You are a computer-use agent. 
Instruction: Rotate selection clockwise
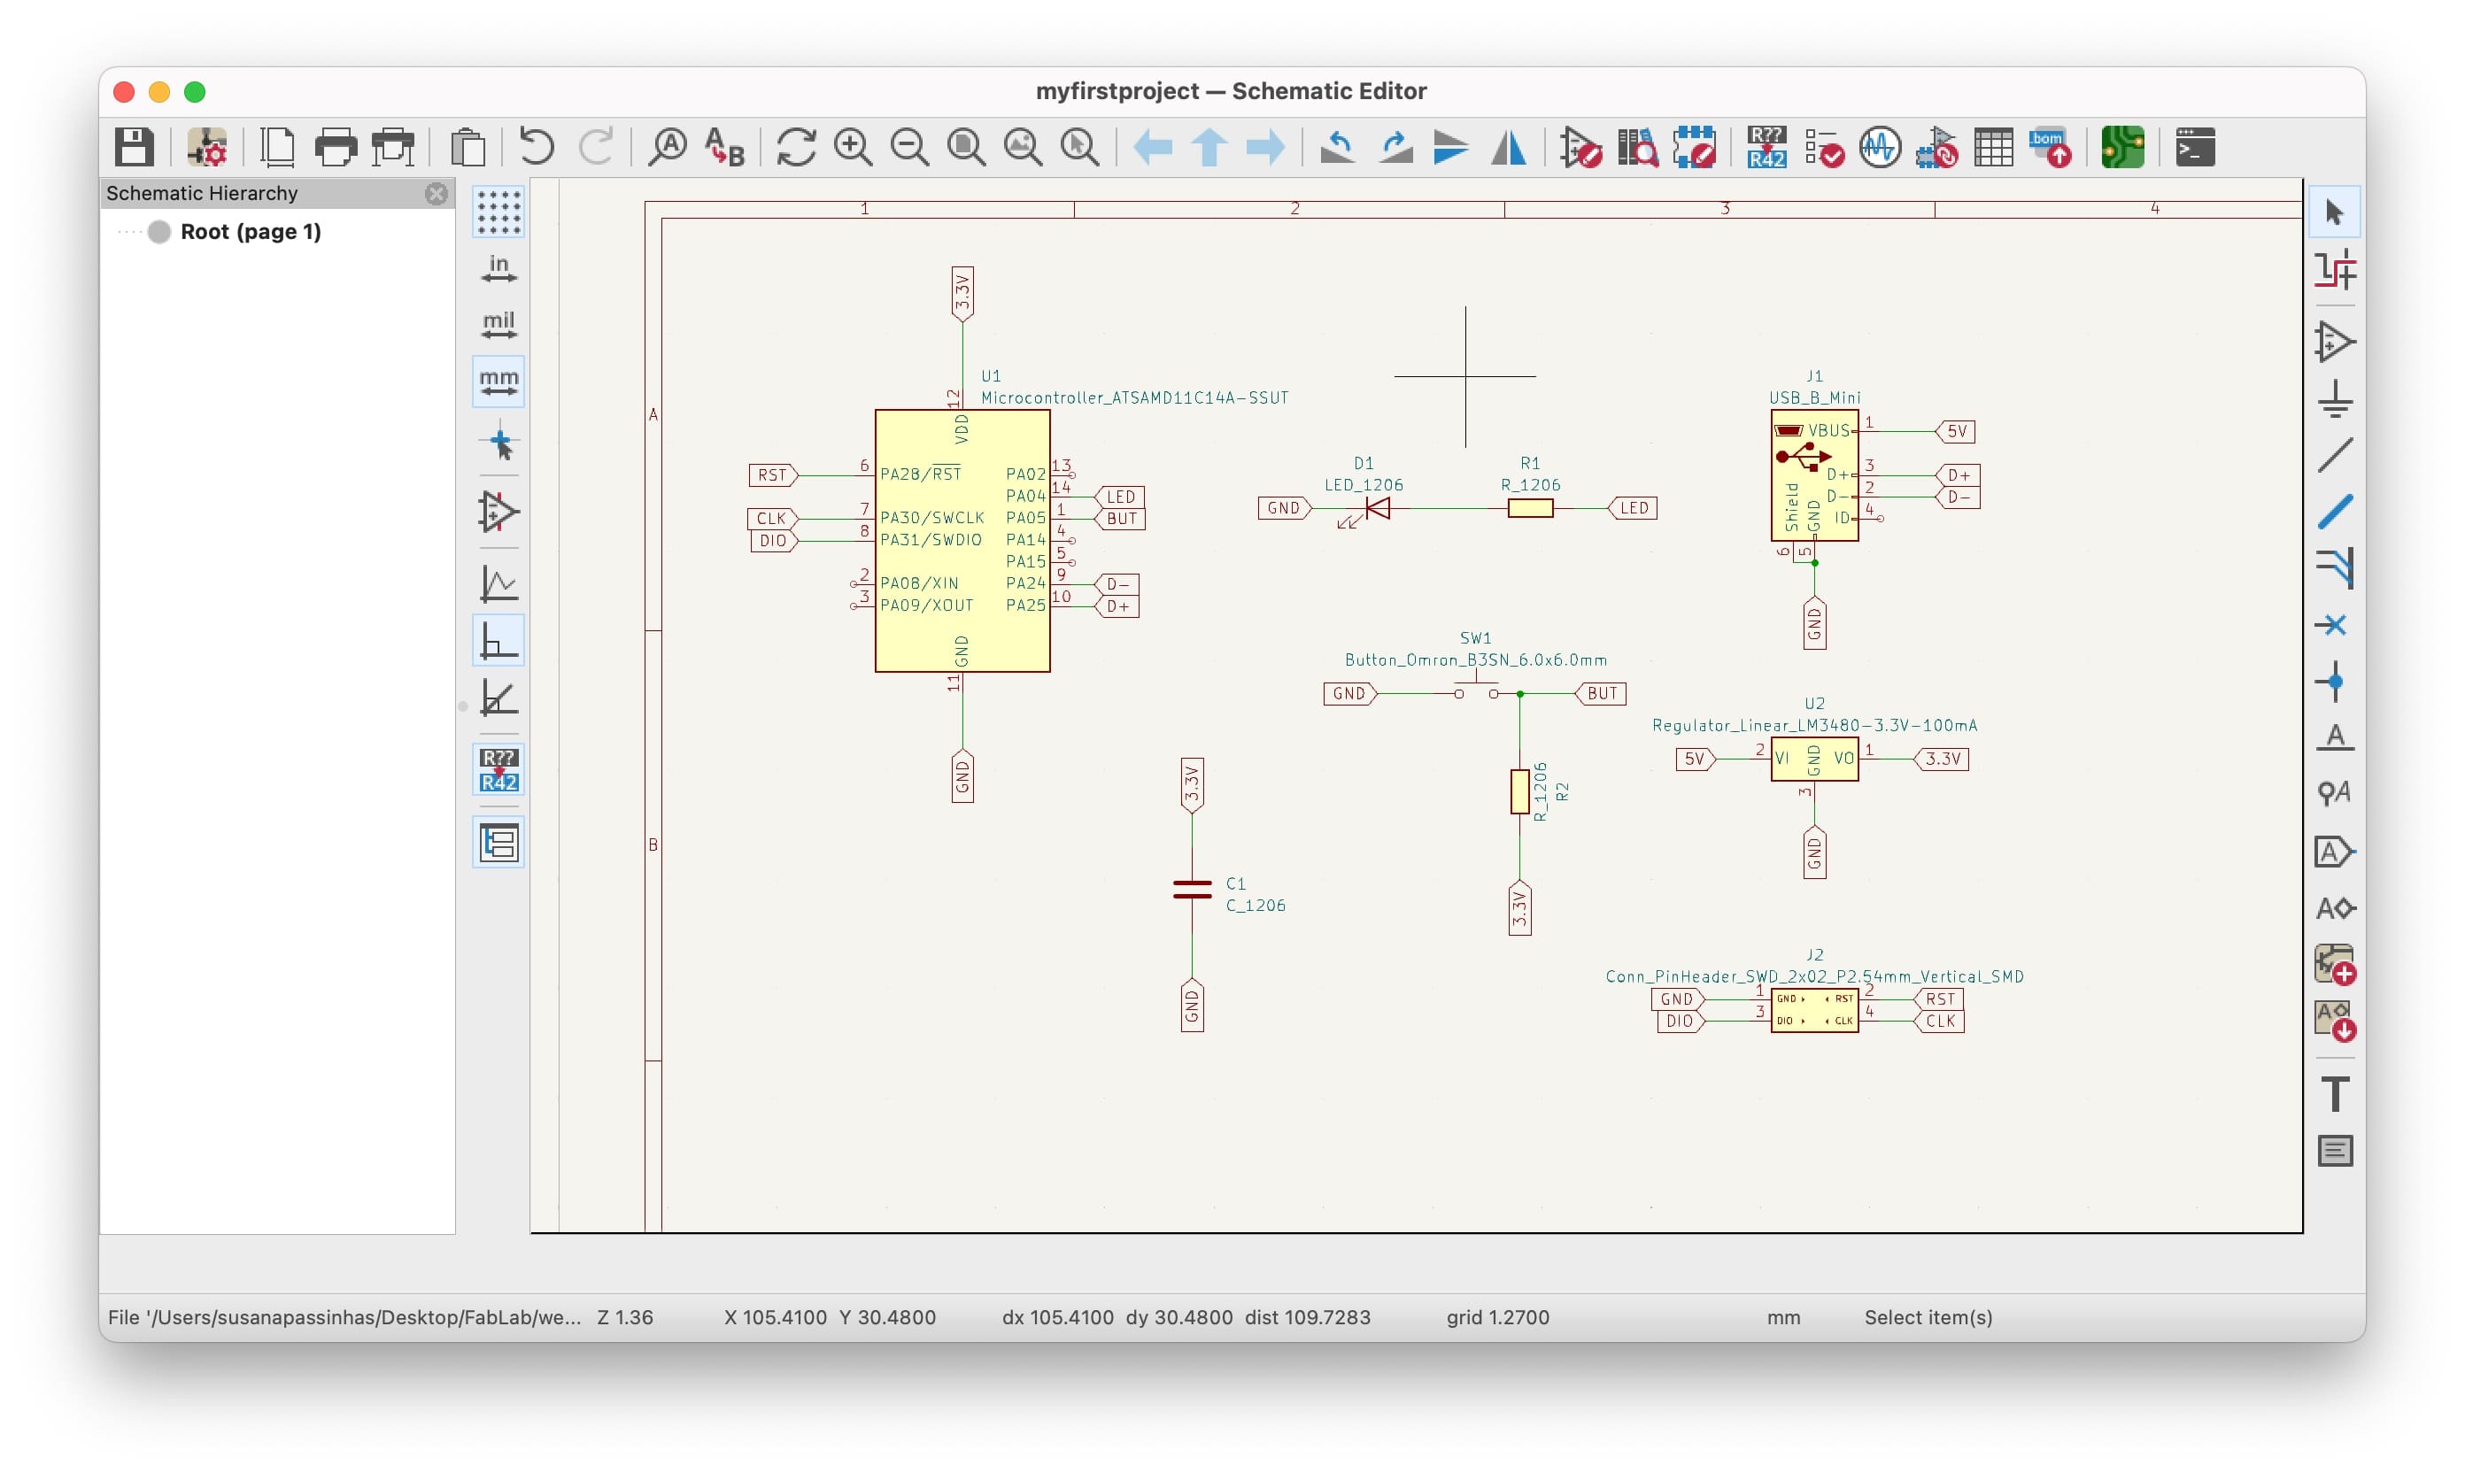coord(1395,147)
